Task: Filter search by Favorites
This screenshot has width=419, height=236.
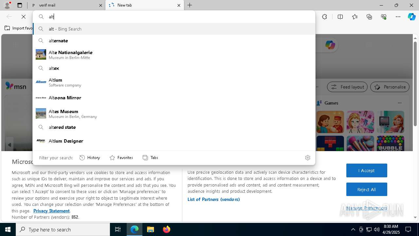Action: pyautogui.click(x=121, y=158)
